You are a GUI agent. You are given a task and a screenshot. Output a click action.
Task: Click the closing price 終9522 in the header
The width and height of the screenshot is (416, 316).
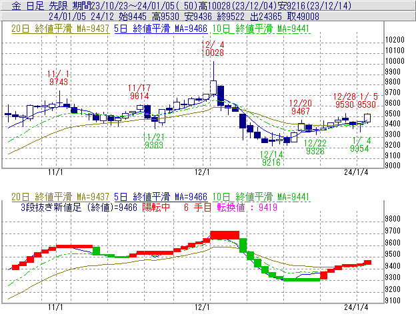231,17
